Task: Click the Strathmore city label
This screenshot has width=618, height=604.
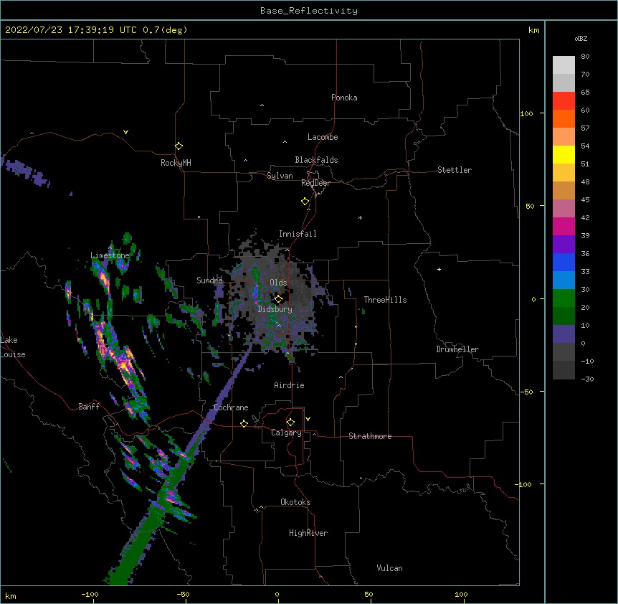Action: (x=370, y=436)
